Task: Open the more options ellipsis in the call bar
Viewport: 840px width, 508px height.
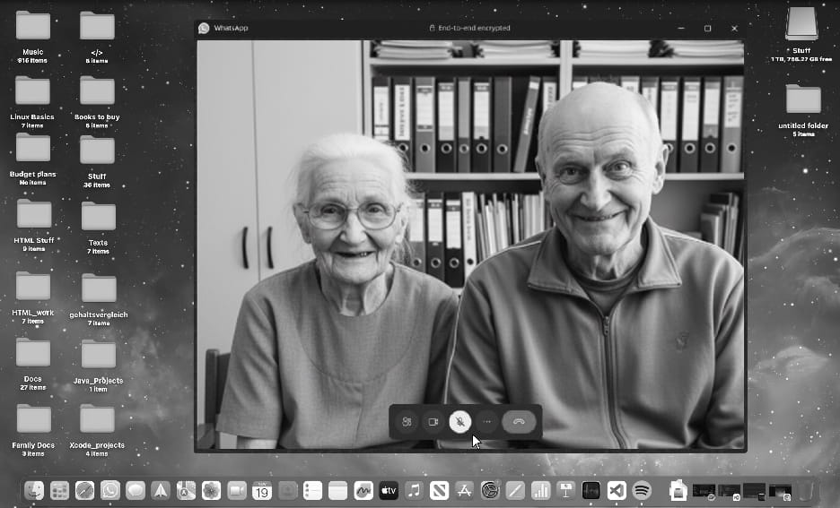Action: click(x=487, y=422)
